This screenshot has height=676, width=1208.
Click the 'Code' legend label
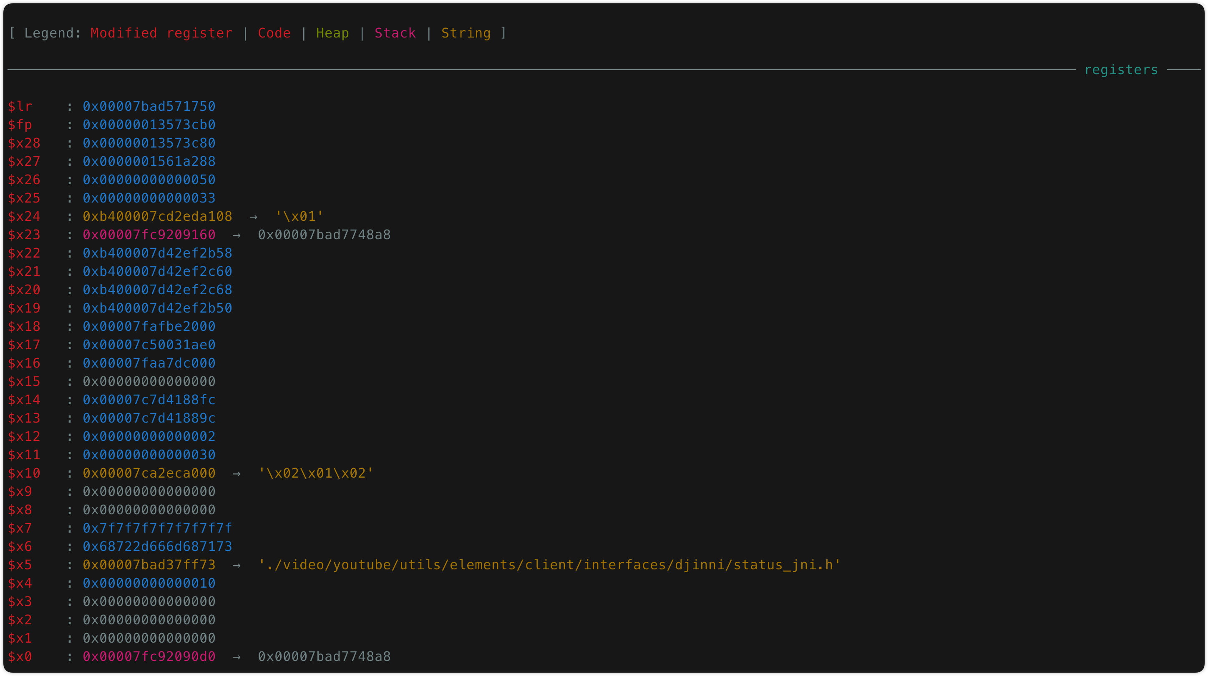[x=274, y=33]
